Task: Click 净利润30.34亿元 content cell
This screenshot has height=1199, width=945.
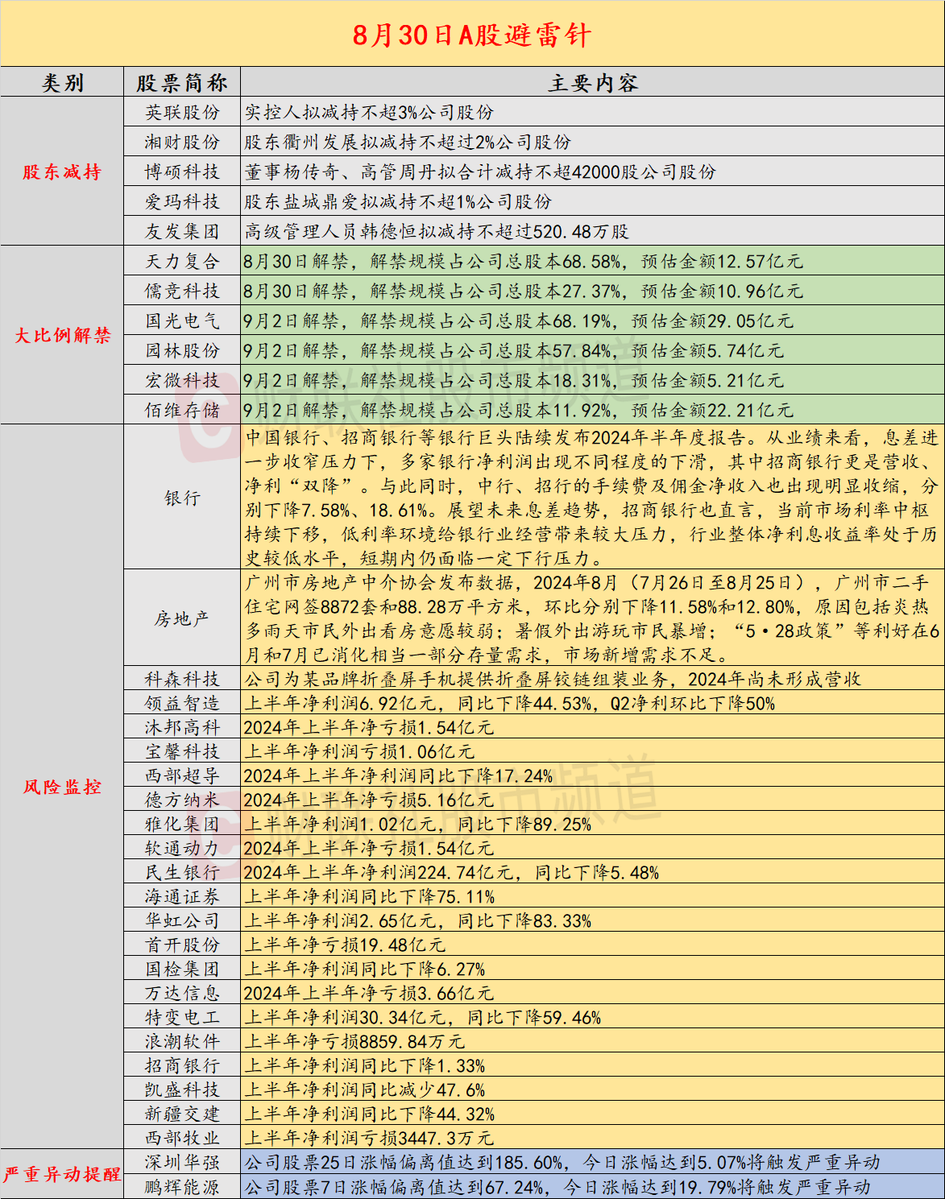Action: (592, 1017)
